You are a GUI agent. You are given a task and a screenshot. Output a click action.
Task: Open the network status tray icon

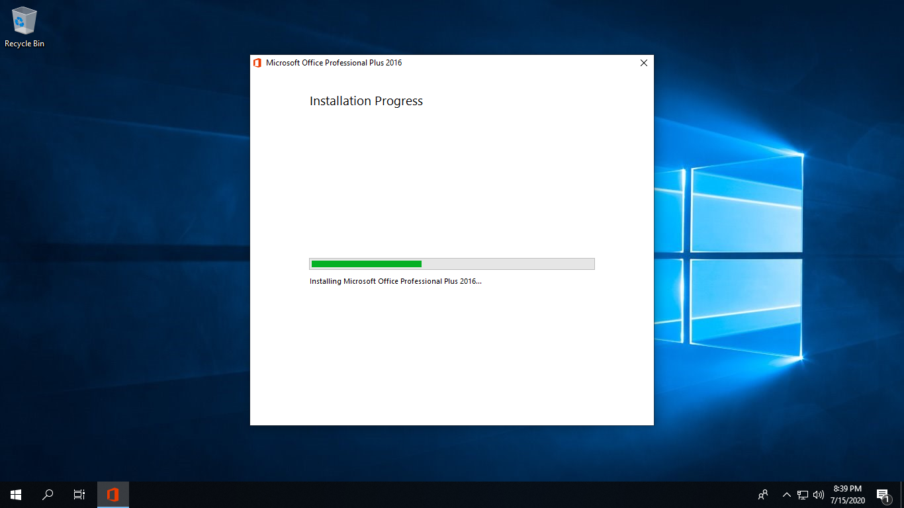click(x=803, y=495)
